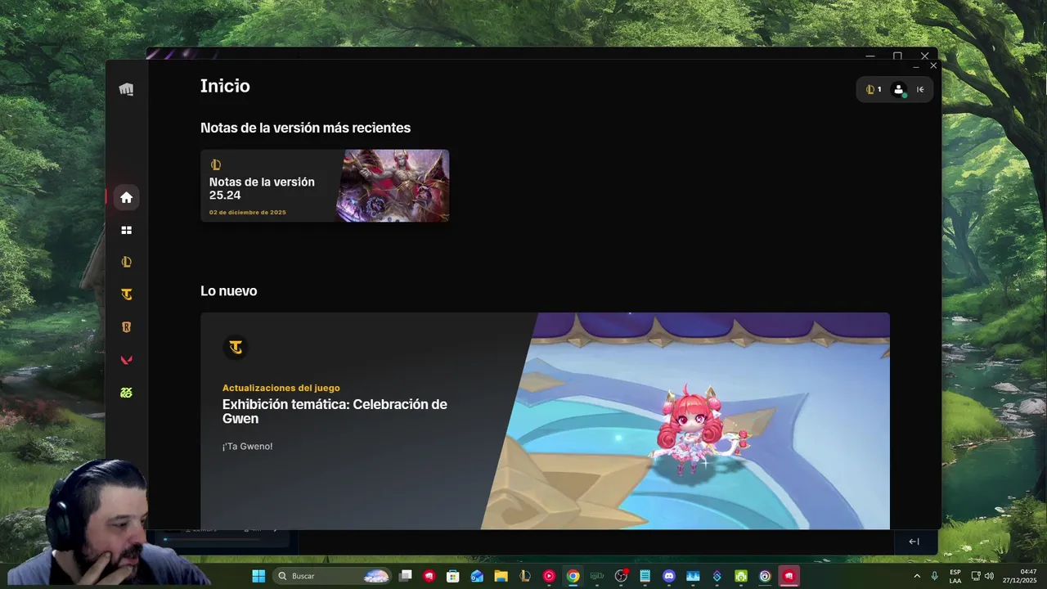1047x589 pixels.
Task: Switch the ESP LAA input language
Action: pos(955,576)
